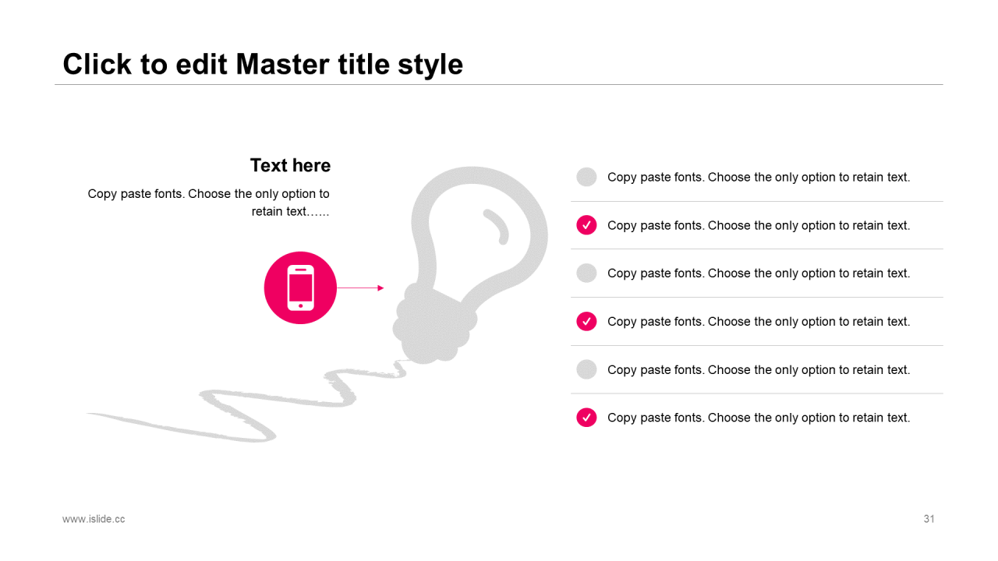Screen dimensions: 998x561
Task: Click the slide number 31
Action: (x=929, y=519)
